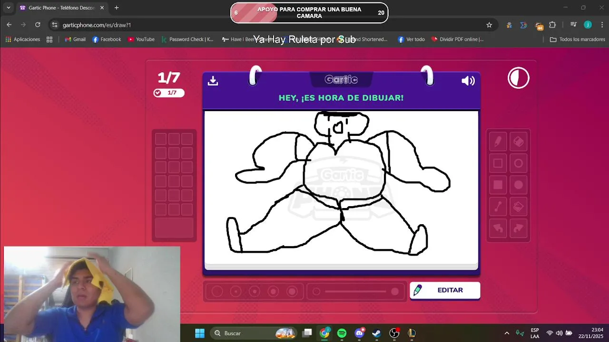Show hidden system tray icons

(x=507, y=333)
